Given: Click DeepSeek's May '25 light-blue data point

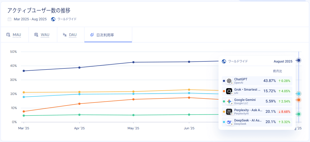Looking at the screenshot, I should click(134, 94).
